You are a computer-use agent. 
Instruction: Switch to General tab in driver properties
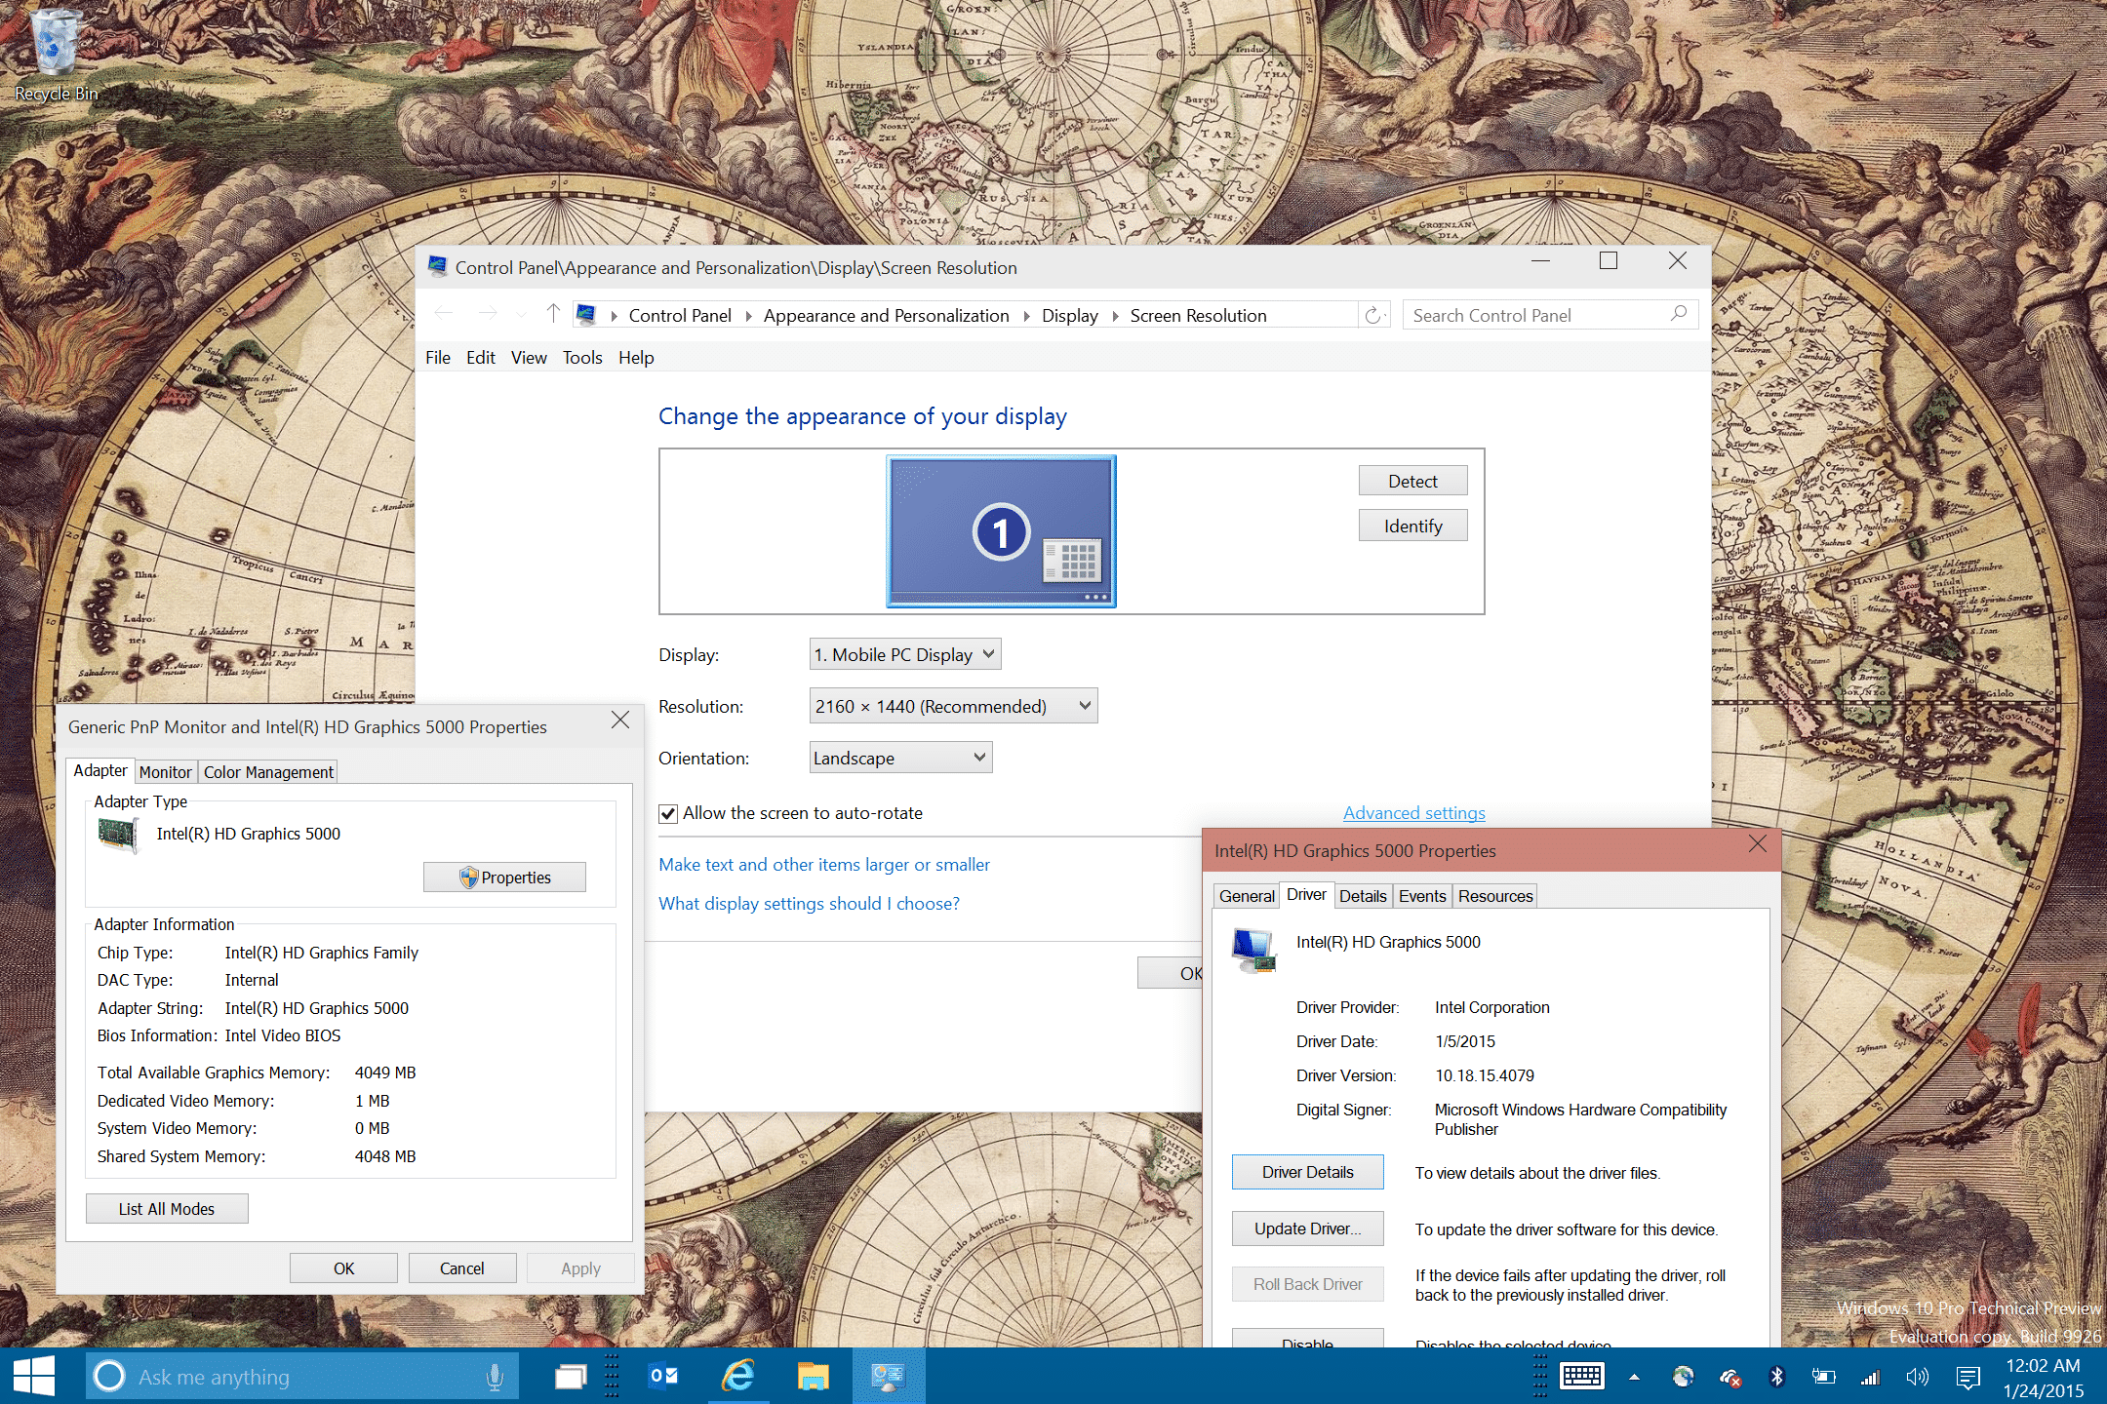pyautogui.click(x=1247, y=896)
